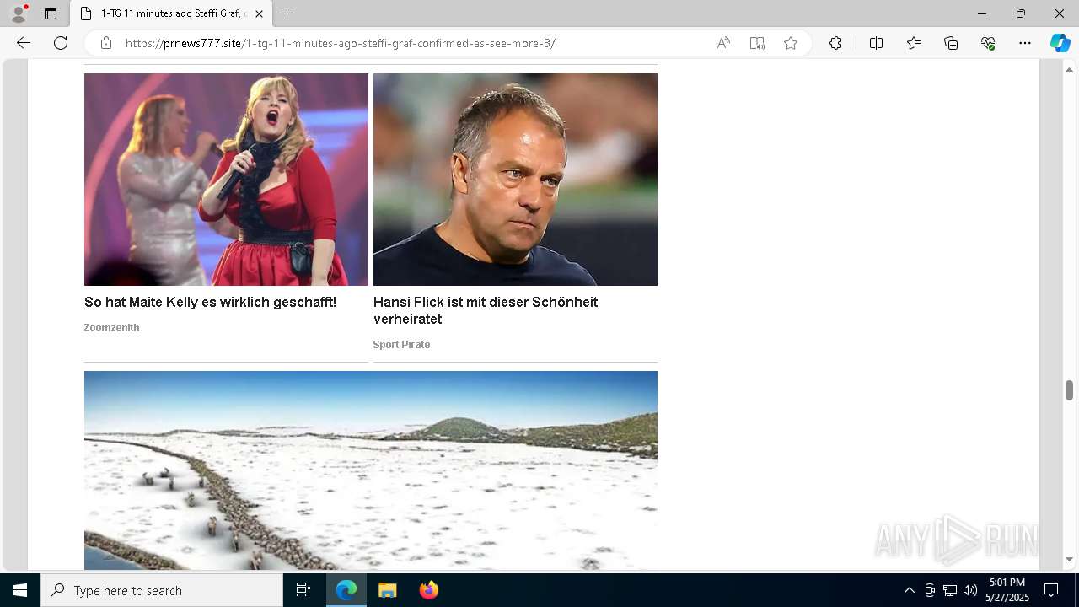Image resolution: width=1079 pixels, height=607 pixels.
Task: Switch to Microsoft Edge in taskbar
Action: pyautogui.click(x=346, y=590)
